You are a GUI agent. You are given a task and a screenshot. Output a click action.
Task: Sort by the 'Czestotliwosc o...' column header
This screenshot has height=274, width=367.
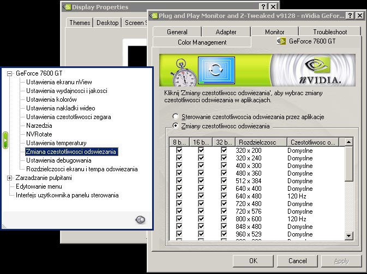pyautogui.click(x=313, y=142)
